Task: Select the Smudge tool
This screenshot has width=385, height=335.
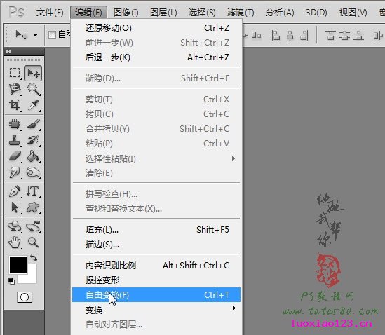Action: (x=15, y=172)
